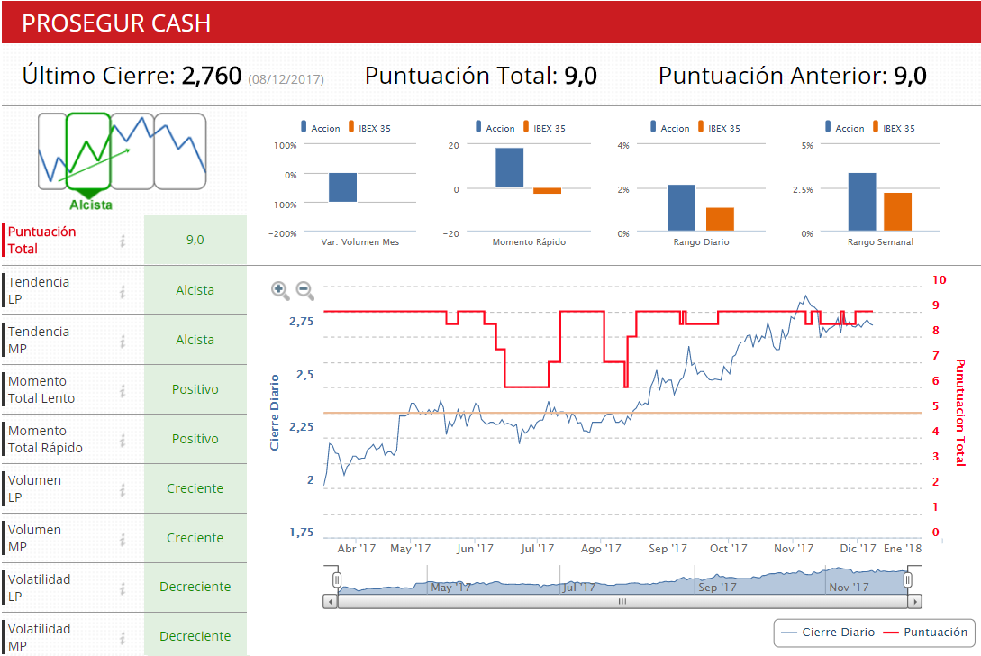Screen dimensions: 981x656
Task: Click the Último Cierre value 2,760
Action: [x=212, y=76]
